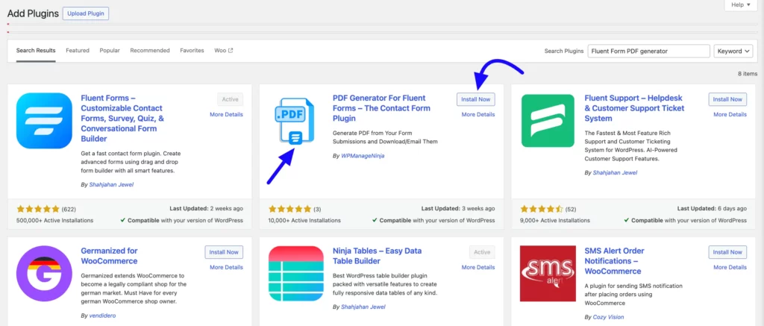Viewport: 764px width, 326px height.
Task: Install Germanized for WooCommerce plugin
Action: click(223, 252)
